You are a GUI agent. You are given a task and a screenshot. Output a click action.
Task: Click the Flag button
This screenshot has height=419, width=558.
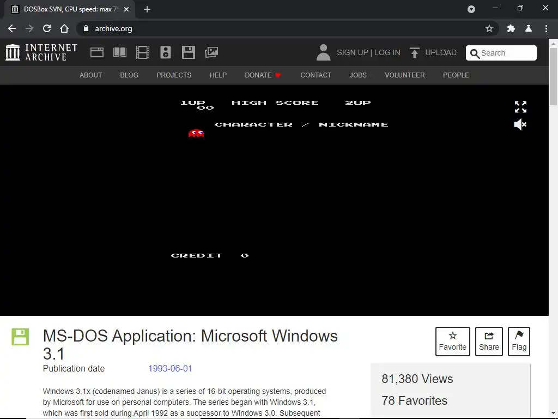519,342
